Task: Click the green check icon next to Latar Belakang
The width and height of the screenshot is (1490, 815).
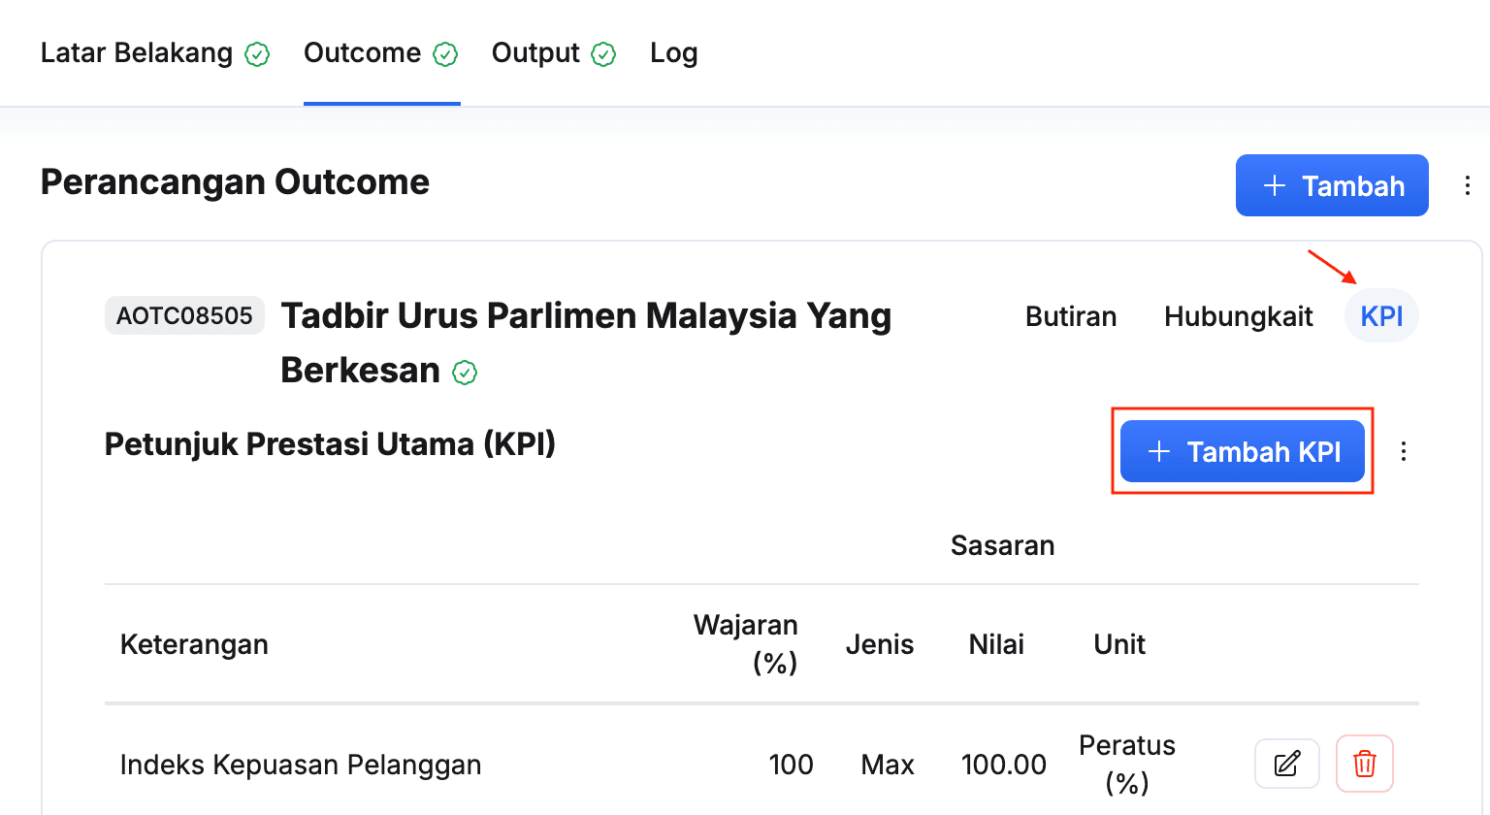Action: click(257, 54)
